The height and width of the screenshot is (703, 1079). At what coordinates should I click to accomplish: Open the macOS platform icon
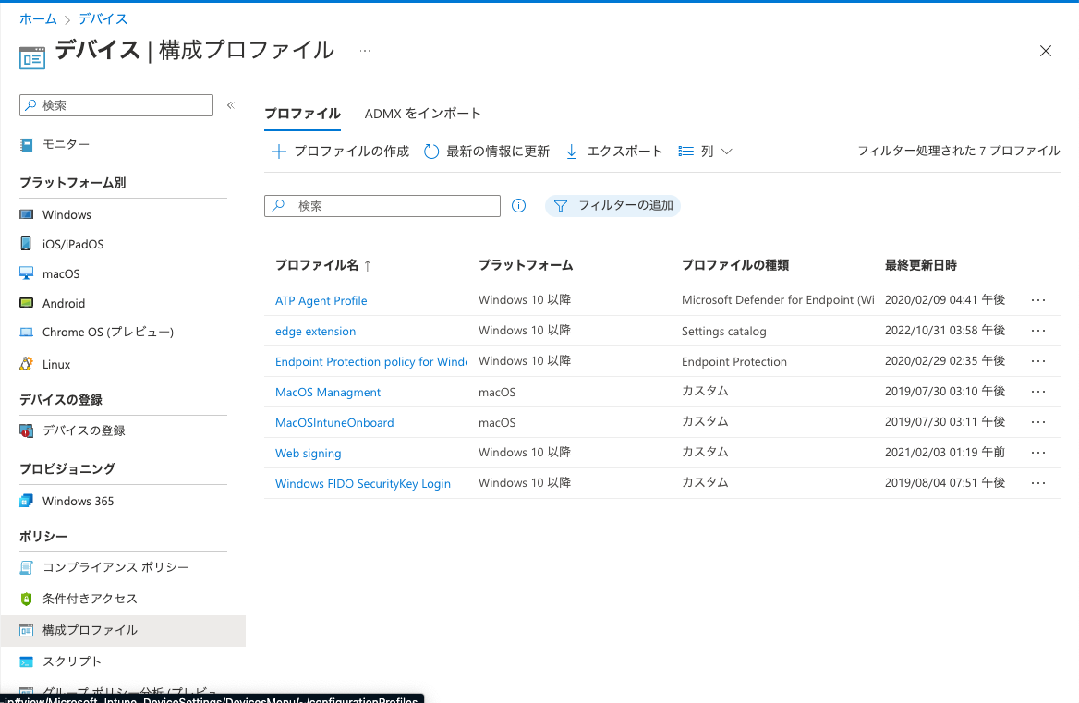tap(26, 273)
